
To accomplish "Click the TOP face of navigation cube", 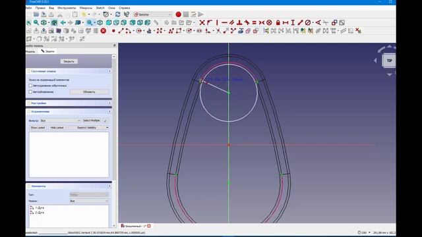I will coord(389,61).
